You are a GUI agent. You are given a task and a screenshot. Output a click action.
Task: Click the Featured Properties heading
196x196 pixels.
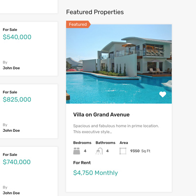pos(95,12)
